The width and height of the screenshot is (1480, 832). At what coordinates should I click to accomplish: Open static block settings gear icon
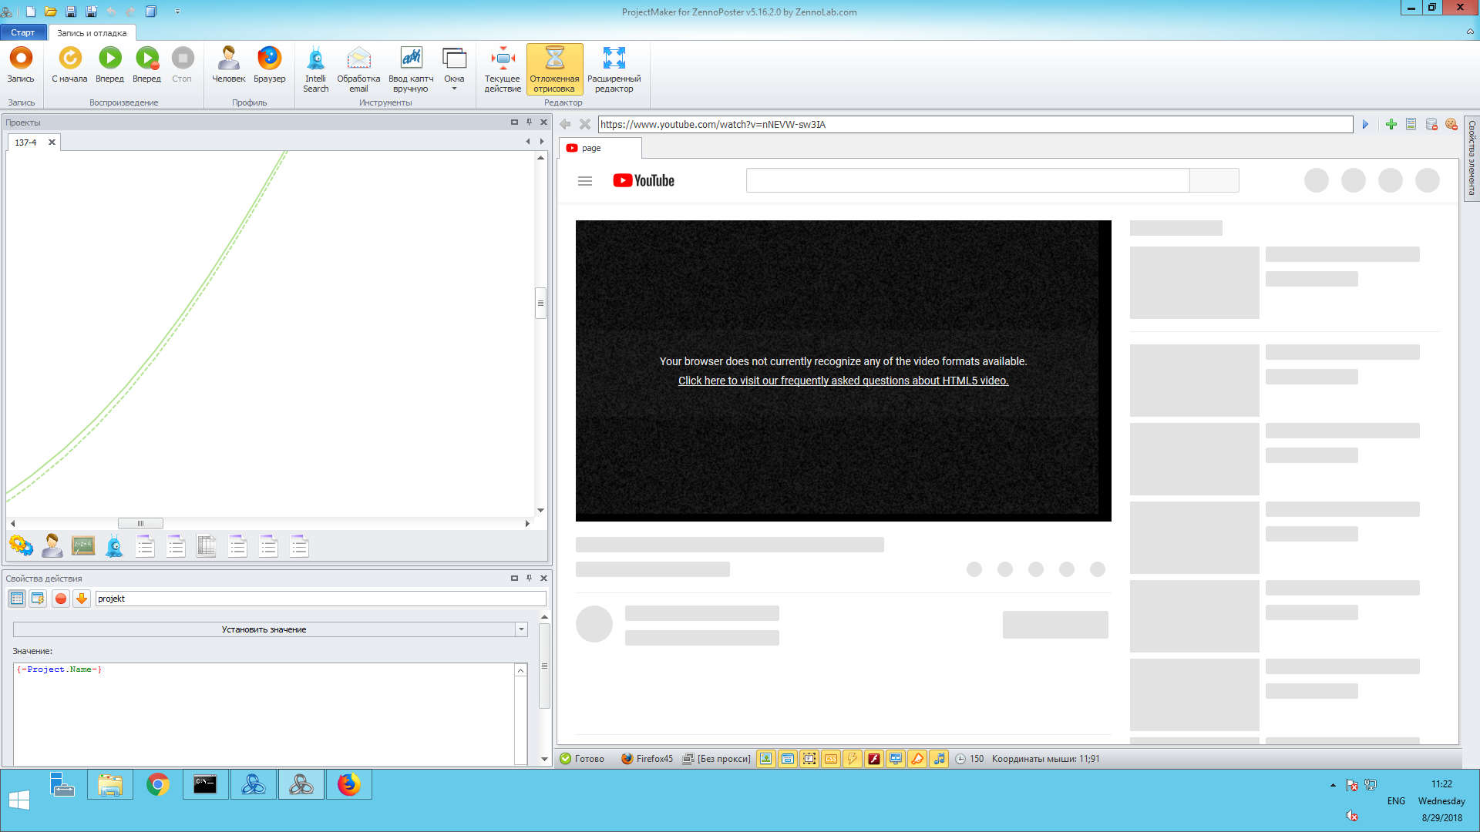click(22, 546)
